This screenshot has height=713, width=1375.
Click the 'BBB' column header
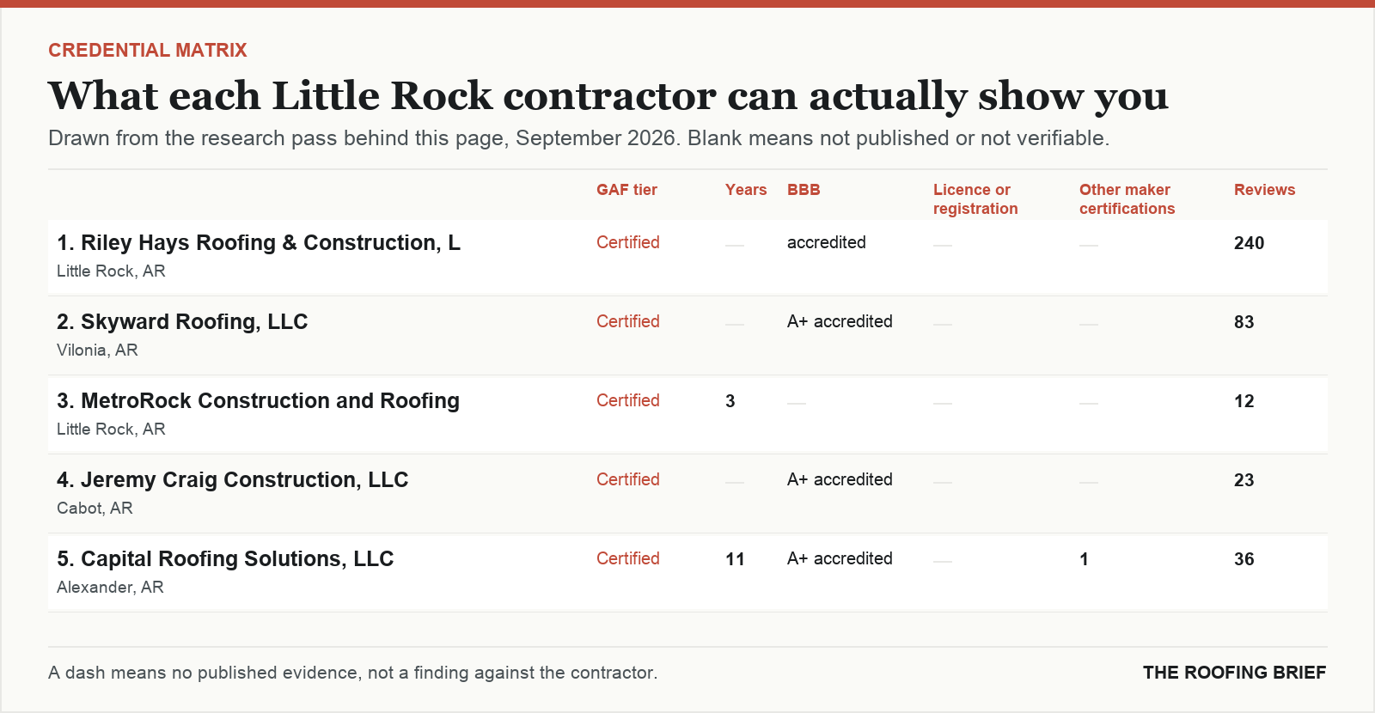point(804,190)
